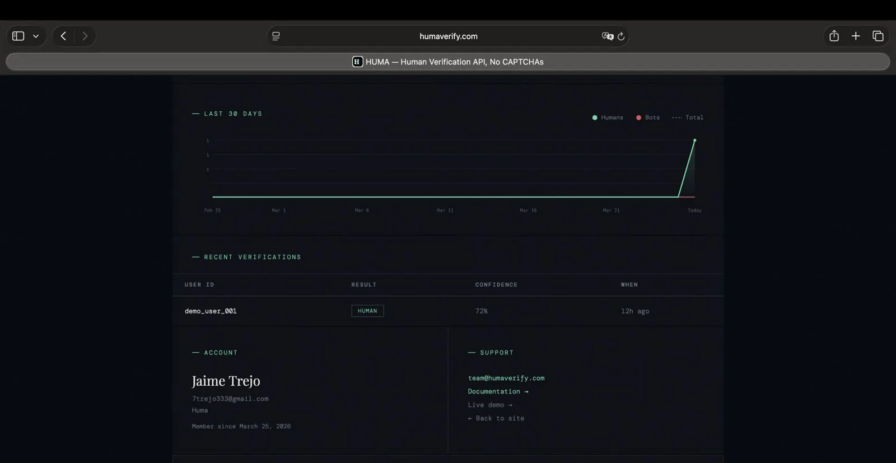Click the HUMA favicon in the tab
This screenshot has height=463, width=896.
(357, 62)
